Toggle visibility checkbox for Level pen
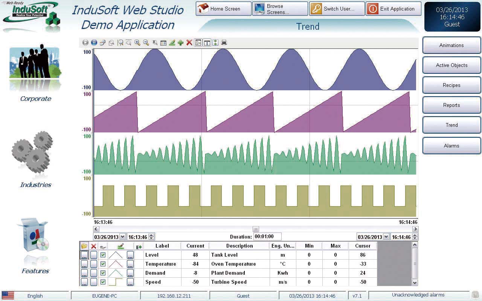This screenshot has height=301, width=482. (x=103, y=255)
